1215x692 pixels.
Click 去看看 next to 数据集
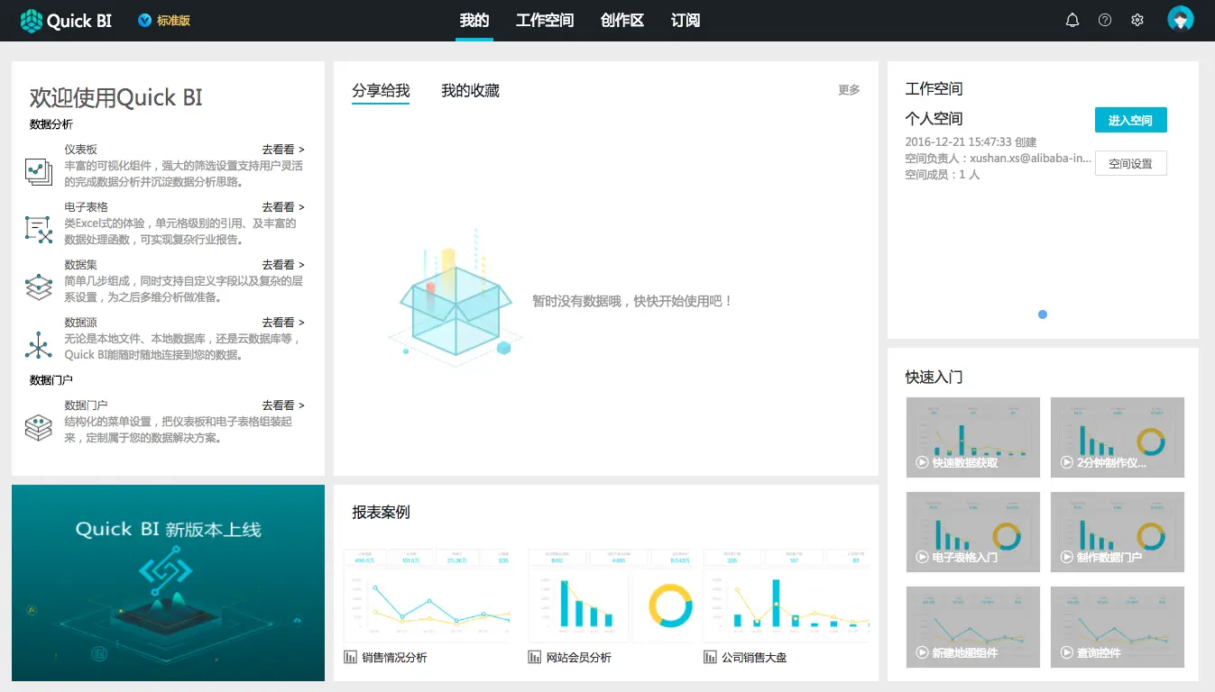coord(283,265)
